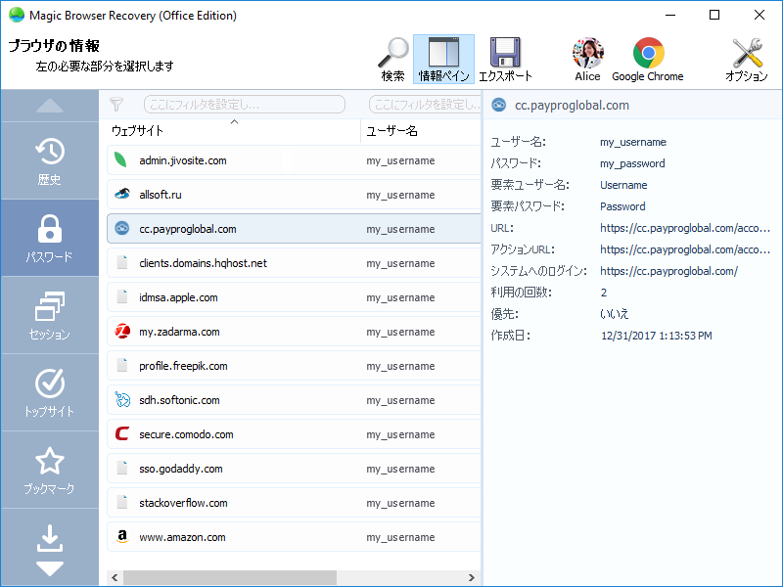Select the www.amazon.com entry

(295, 537)
